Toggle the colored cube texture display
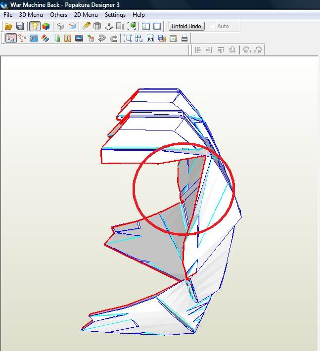Viewport: 320px width, 351px height. [x=46, y=26]
